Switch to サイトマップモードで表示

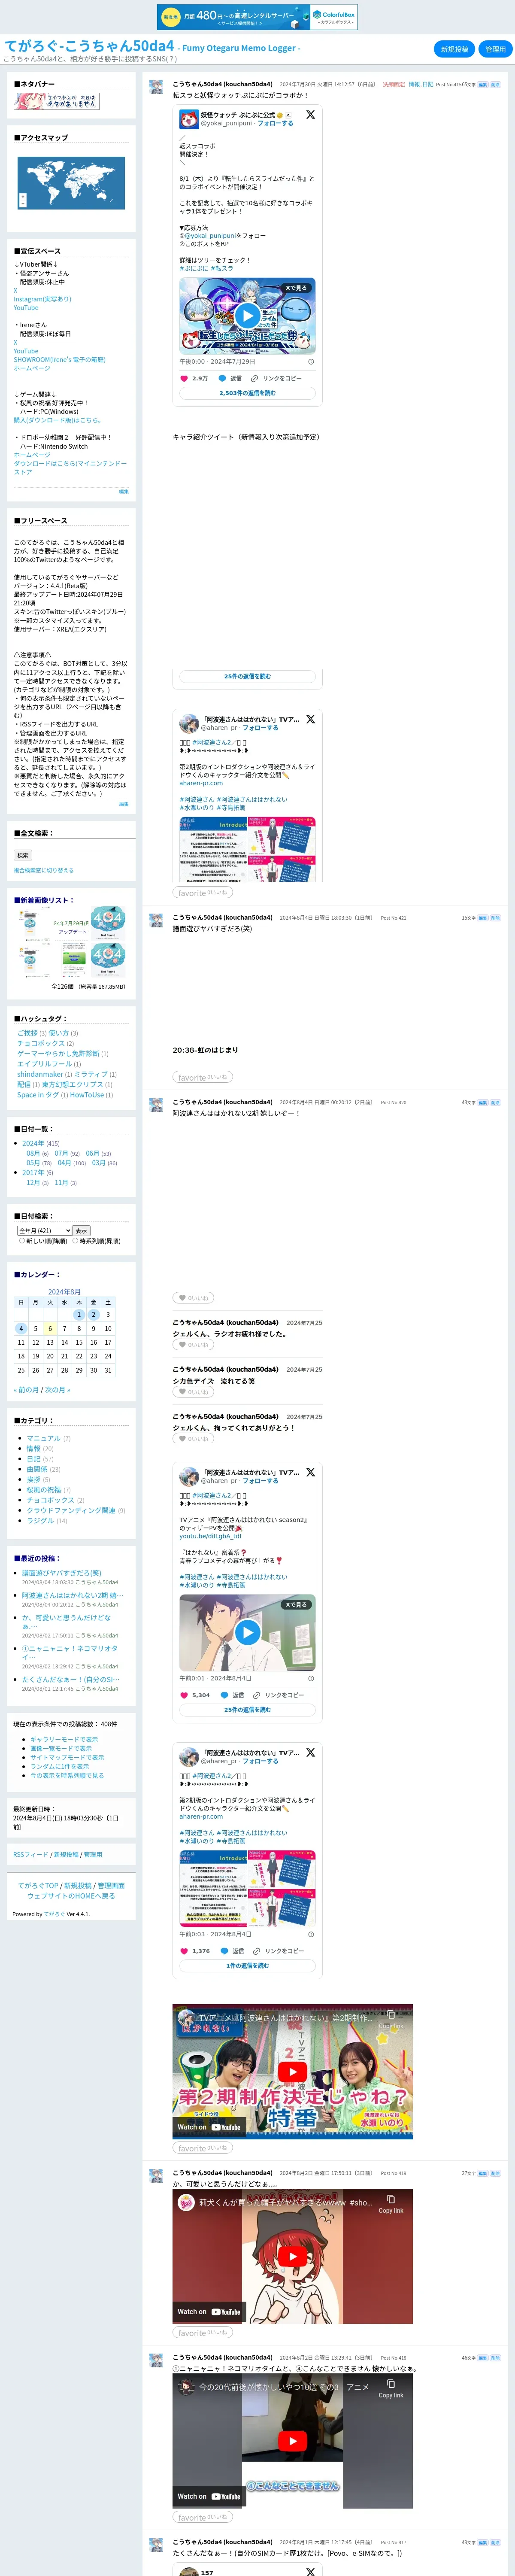[x=67, y=1758]
